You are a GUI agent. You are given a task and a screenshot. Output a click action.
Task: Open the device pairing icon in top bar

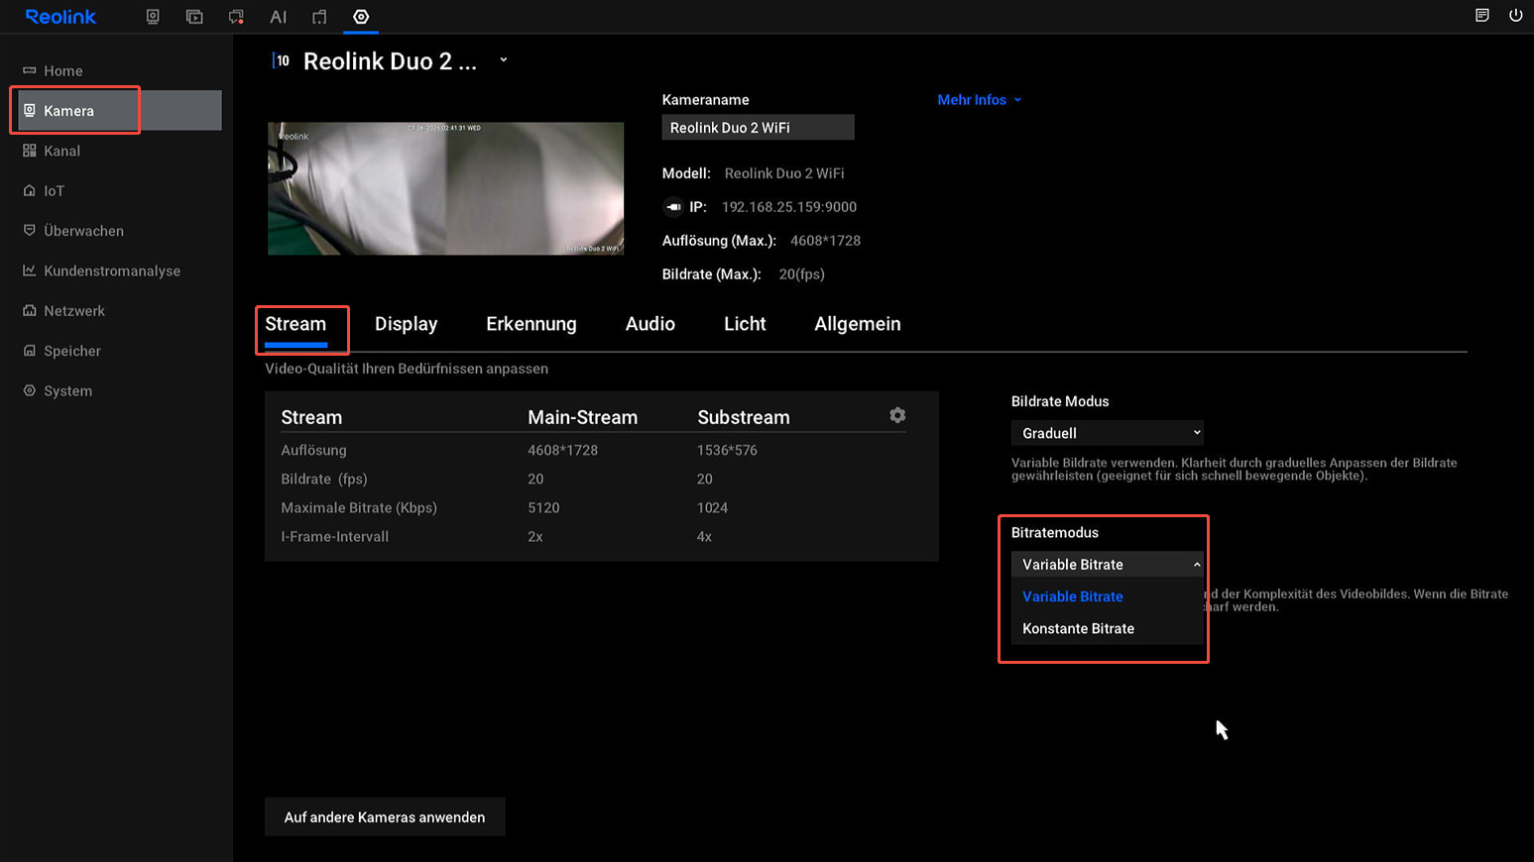[x=319, y=17]
